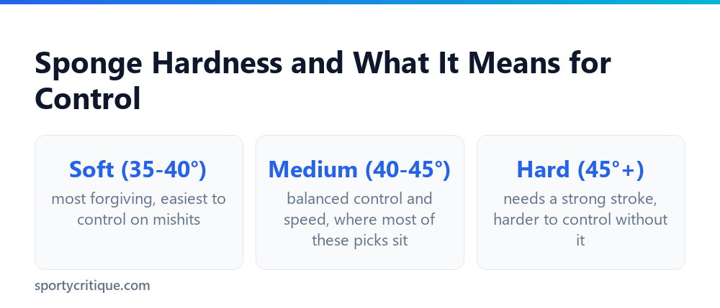This screenshot has height=308, width=720.
Task: Click the word 'Sponge' in the title
Action: pos(89,64)
